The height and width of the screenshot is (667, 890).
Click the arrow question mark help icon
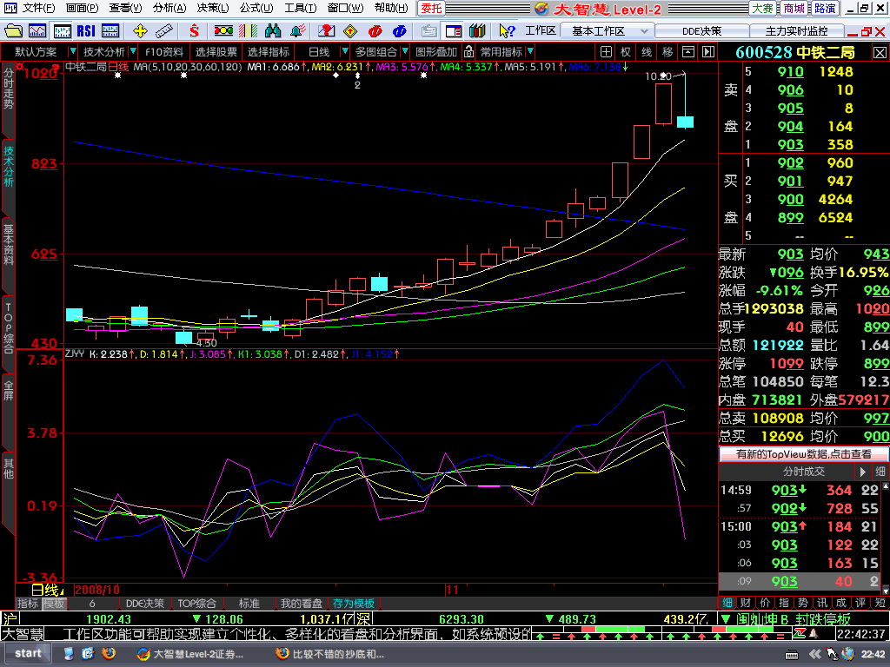pos(507,30)
